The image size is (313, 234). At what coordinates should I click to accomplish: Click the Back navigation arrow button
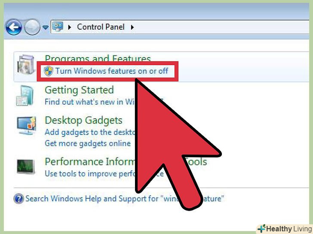pos(14,27)
